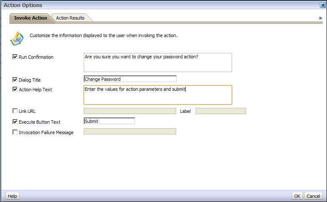
Task: Toggle the Execute Button Text checkbox
Action: [15, 122]
